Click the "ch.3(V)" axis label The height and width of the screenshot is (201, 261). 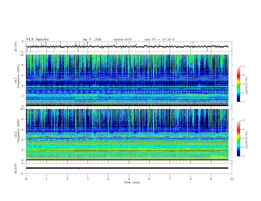click(16, 168)
